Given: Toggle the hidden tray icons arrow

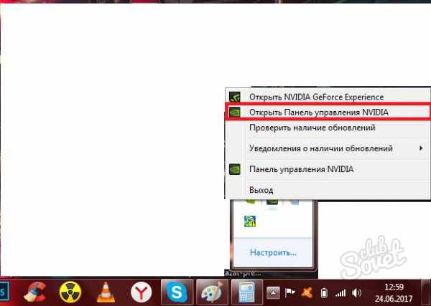Looking at the screenshot, I should (x=274, y=292).
